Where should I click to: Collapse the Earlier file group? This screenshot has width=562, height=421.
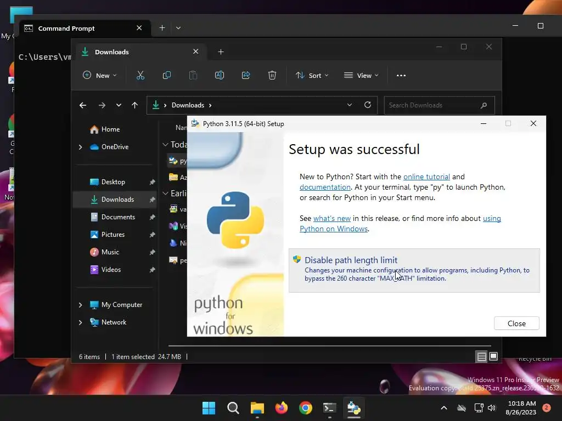[x=165, y=194]
